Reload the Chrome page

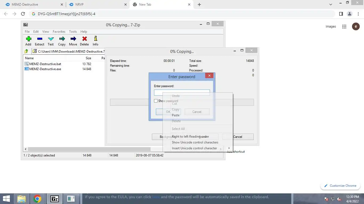click(x=23, y=14)
